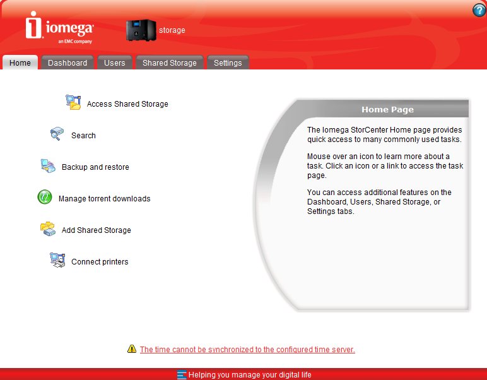Click the Backup and restore icon

48,167
